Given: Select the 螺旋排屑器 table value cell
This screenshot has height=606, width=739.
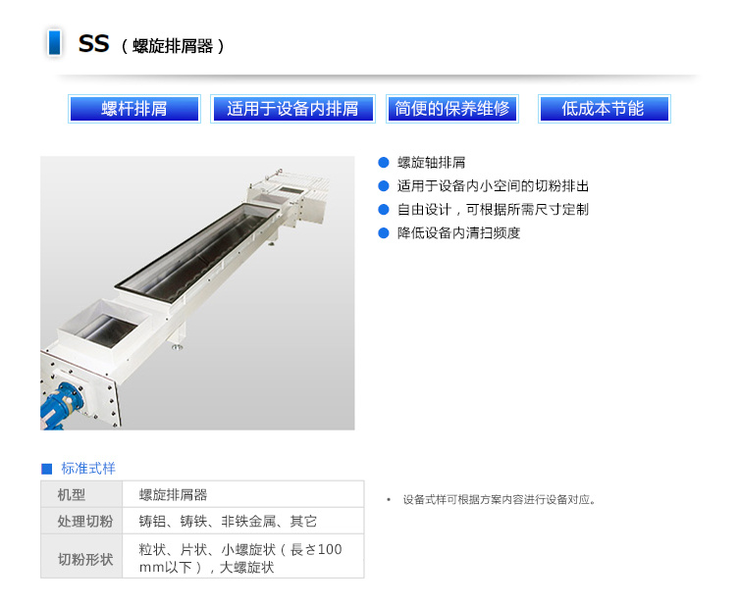Looking at the screenshot, I should 243,494.
